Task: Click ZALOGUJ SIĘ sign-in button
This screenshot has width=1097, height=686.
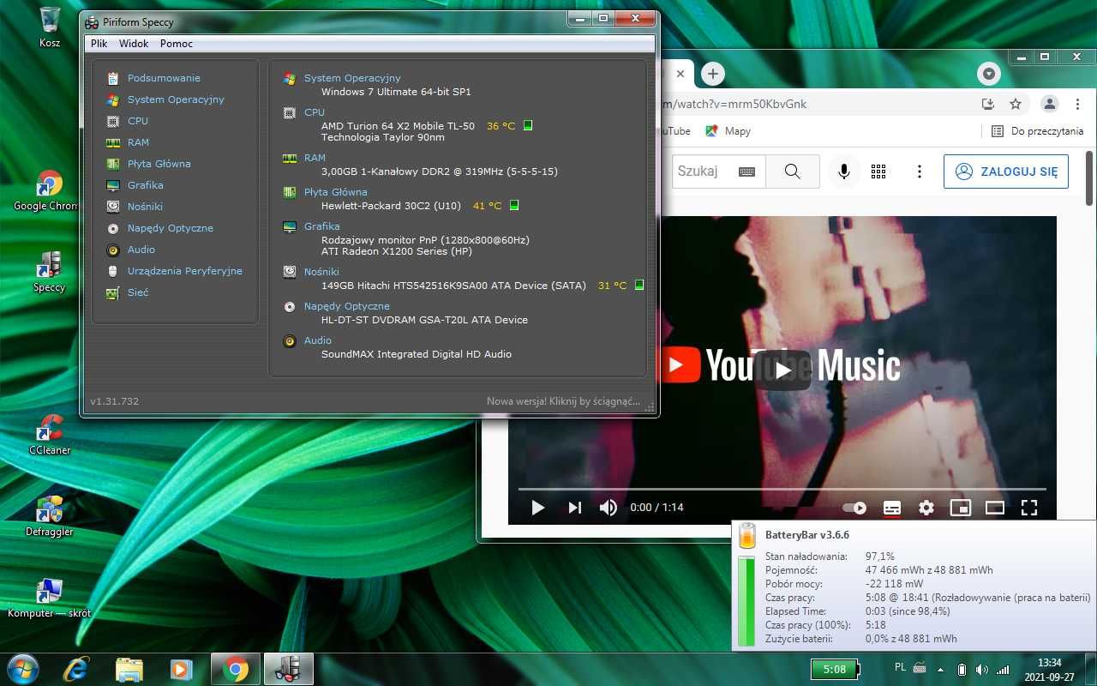Action: click(1006, 171)
